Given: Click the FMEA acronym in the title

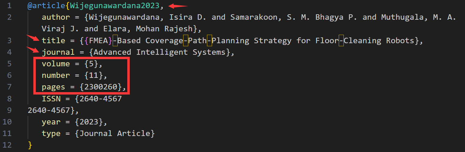Looking at the screenshot, I should pos(100,41).
